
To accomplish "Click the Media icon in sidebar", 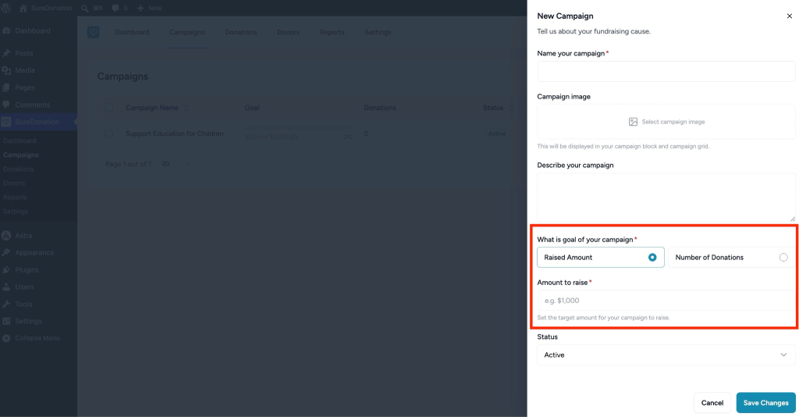I will (x=6, y=70).
